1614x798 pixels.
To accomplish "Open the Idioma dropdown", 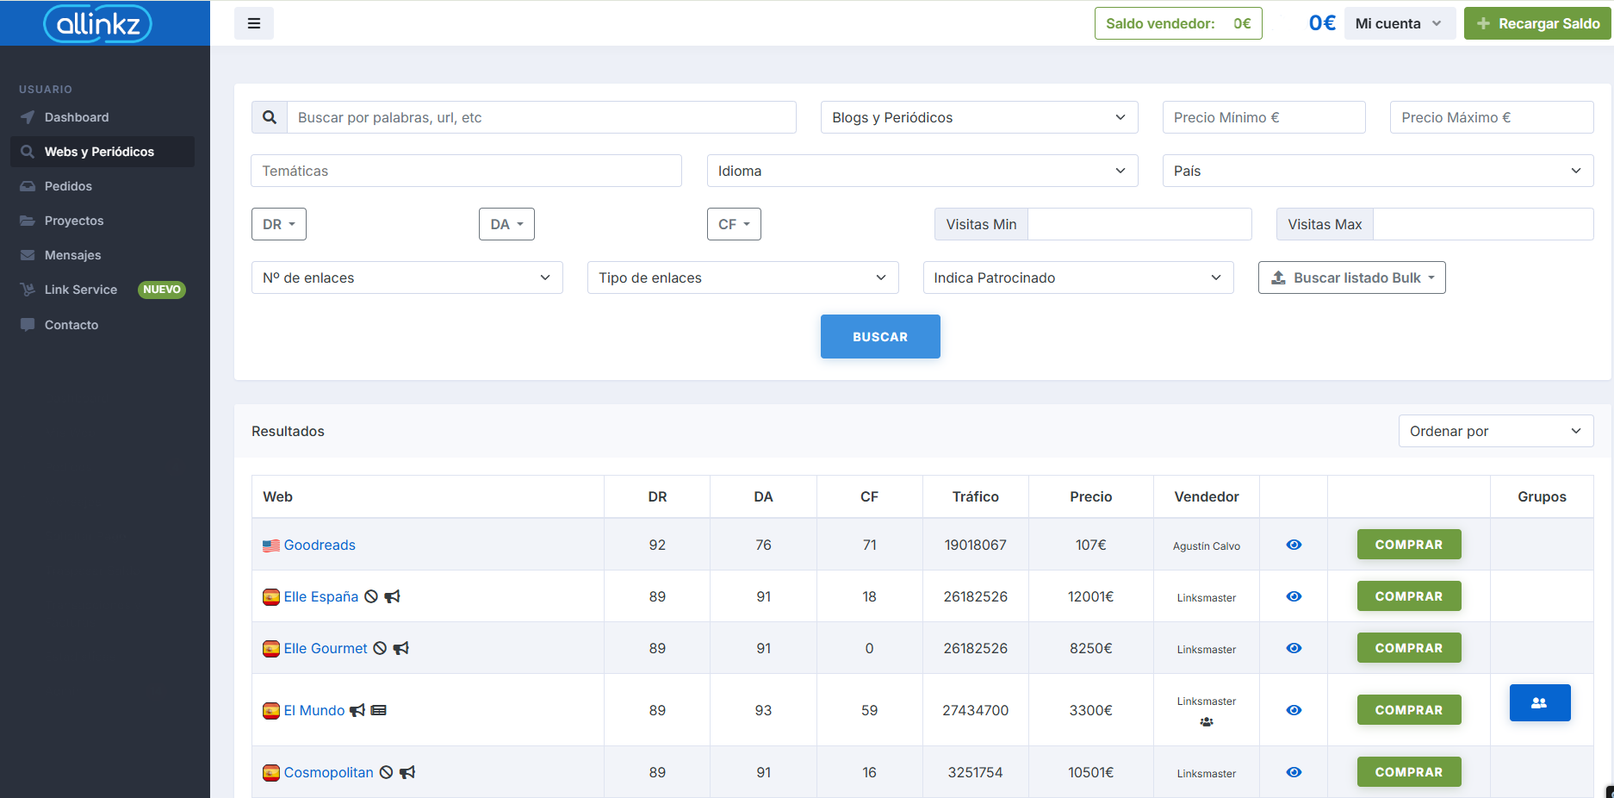I will (922, 171).
